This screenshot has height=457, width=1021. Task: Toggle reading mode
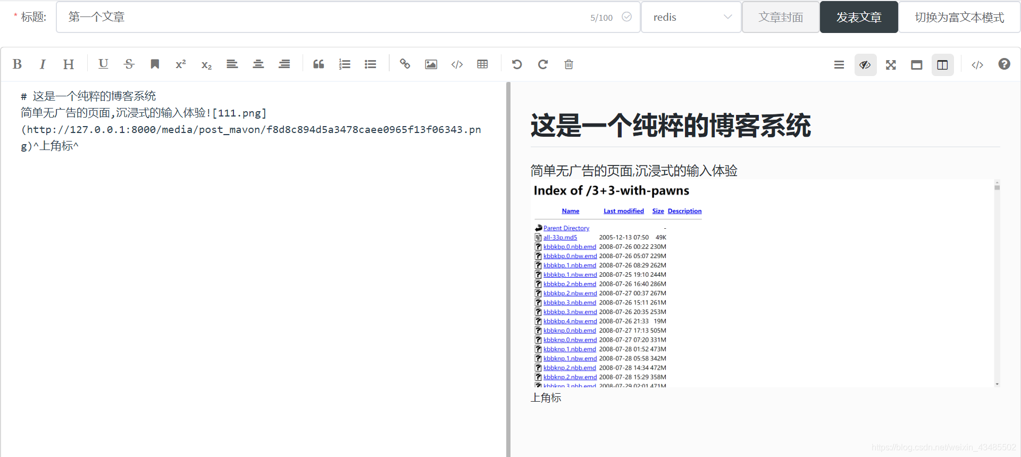pyautogui.click(x=917, y=65)
